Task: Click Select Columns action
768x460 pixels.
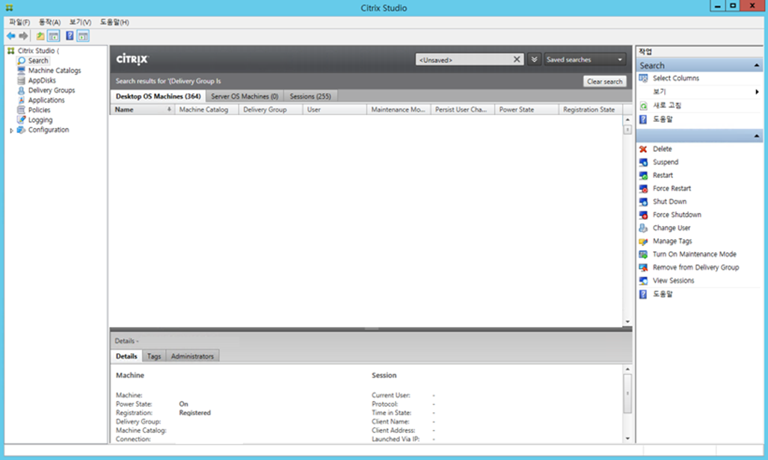Action: 675,79
